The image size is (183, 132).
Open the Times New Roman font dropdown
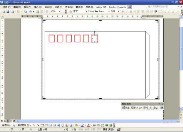pos(109,11)
